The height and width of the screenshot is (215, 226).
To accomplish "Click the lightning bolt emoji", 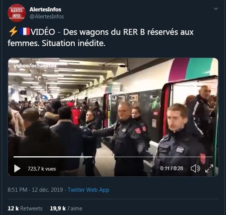I will (x=13, y=31).
